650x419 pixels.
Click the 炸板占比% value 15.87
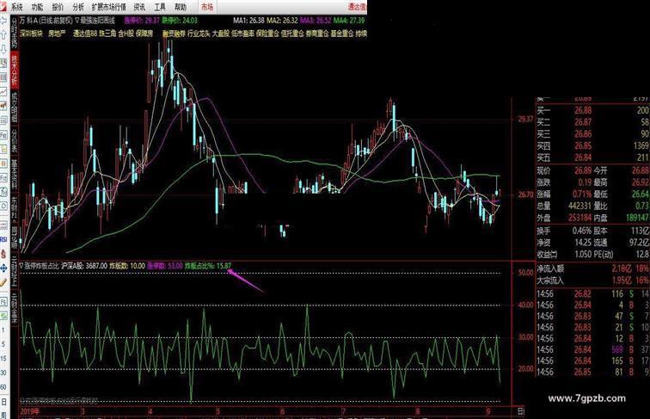tap(224, 266)
